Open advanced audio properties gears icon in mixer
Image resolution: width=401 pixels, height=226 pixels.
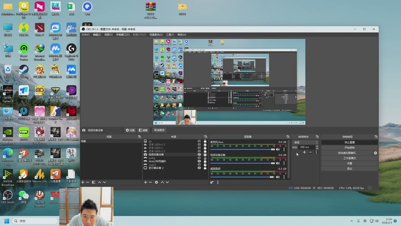[212, 182]
